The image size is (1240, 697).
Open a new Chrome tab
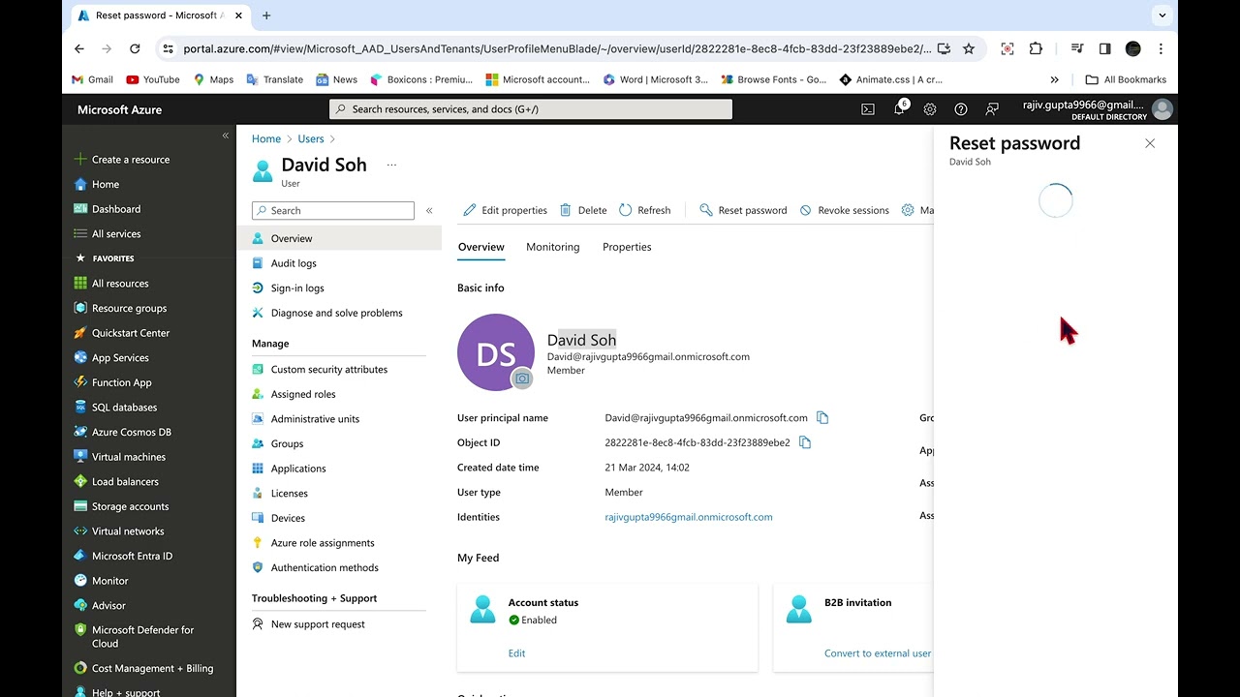click(x=266, y=15)
